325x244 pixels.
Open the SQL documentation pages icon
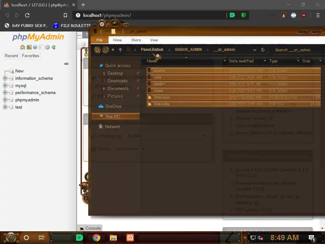(x=41, y=47)
